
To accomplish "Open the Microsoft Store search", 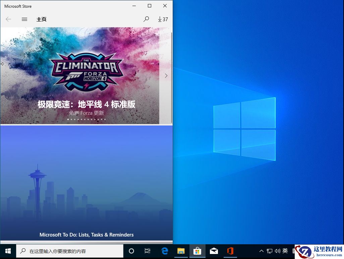I will (x=146, y=19).
